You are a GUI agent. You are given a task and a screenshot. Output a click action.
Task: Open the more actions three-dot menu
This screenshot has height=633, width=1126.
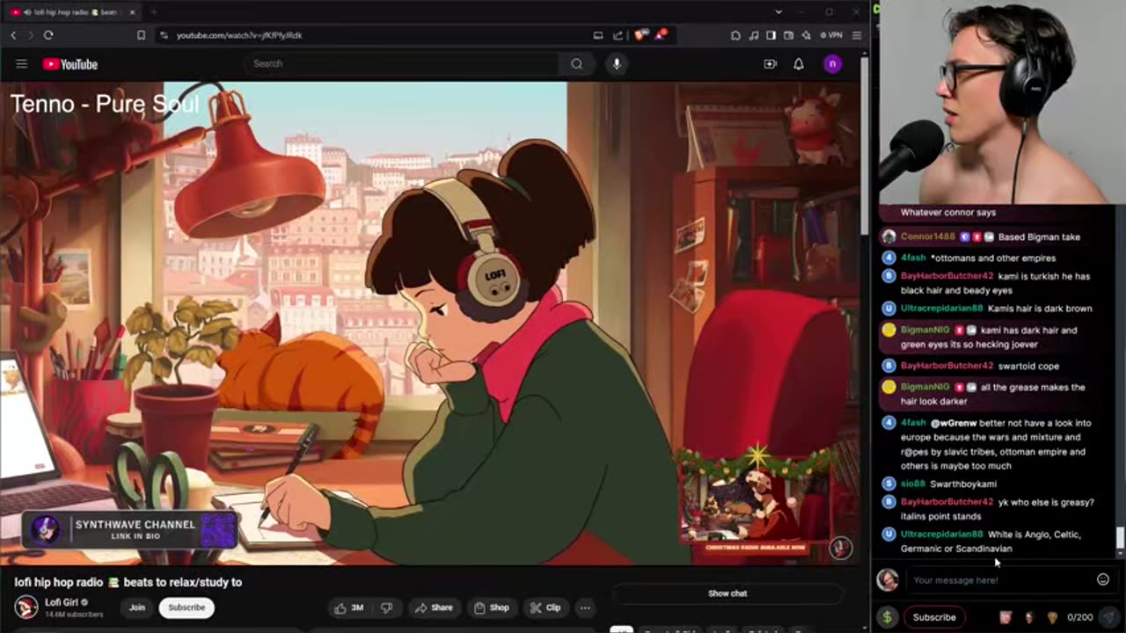tap(584, 608)
